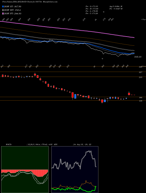Click the 215 price level label

[x=141, y=77]
